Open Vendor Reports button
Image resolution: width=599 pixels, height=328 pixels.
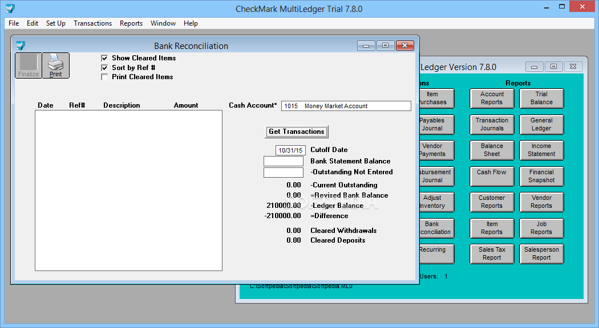[x=541, y=202]
